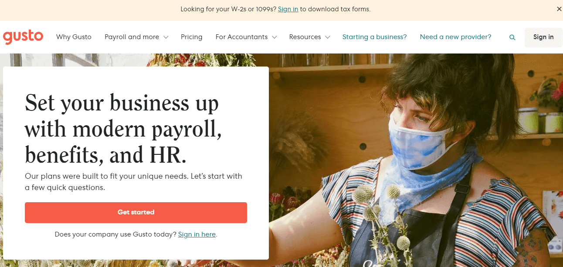Open the search magnifier icon
This screenshot has height=267, width=563.
(512, 37)
